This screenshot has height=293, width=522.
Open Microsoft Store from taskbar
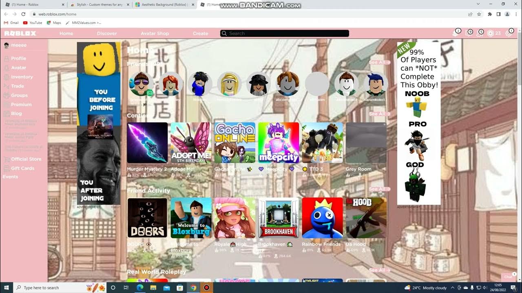pyautogui.click(x=180, y=288)
